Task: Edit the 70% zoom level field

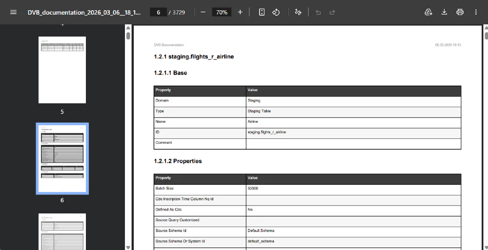Action: tap(222, 12)
